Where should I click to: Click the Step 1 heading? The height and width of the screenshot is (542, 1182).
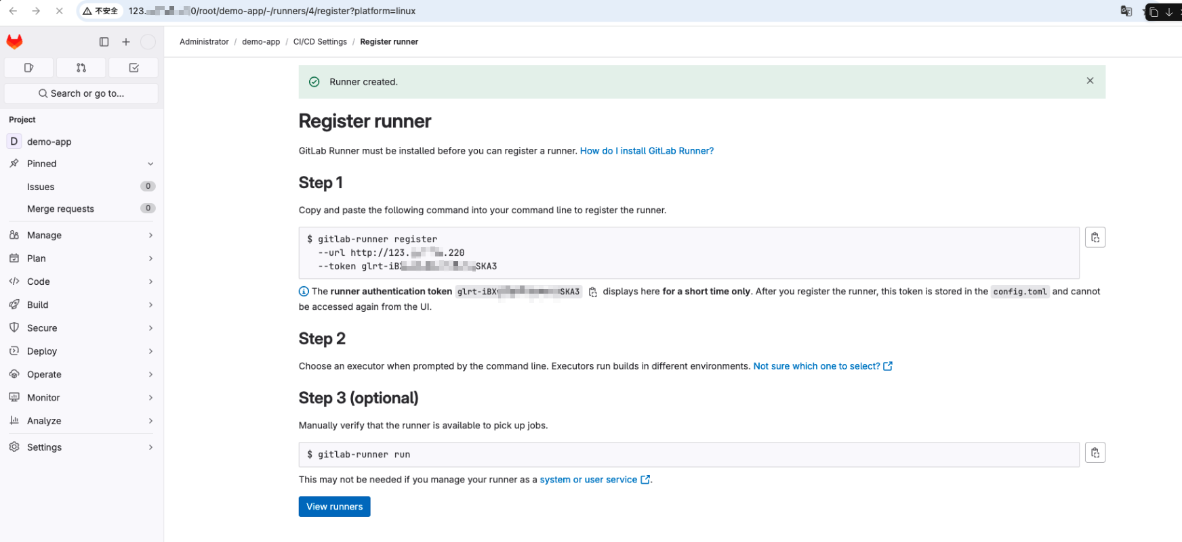pyautogui.click(x=321, y=183)
